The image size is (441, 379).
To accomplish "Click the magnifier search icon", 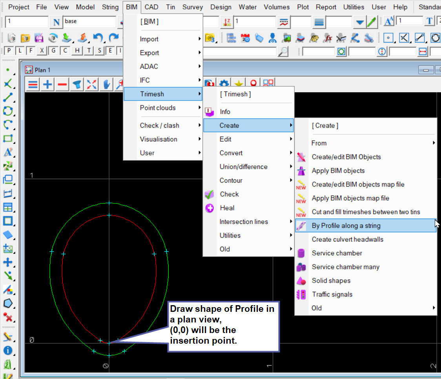I will (282, 51).
